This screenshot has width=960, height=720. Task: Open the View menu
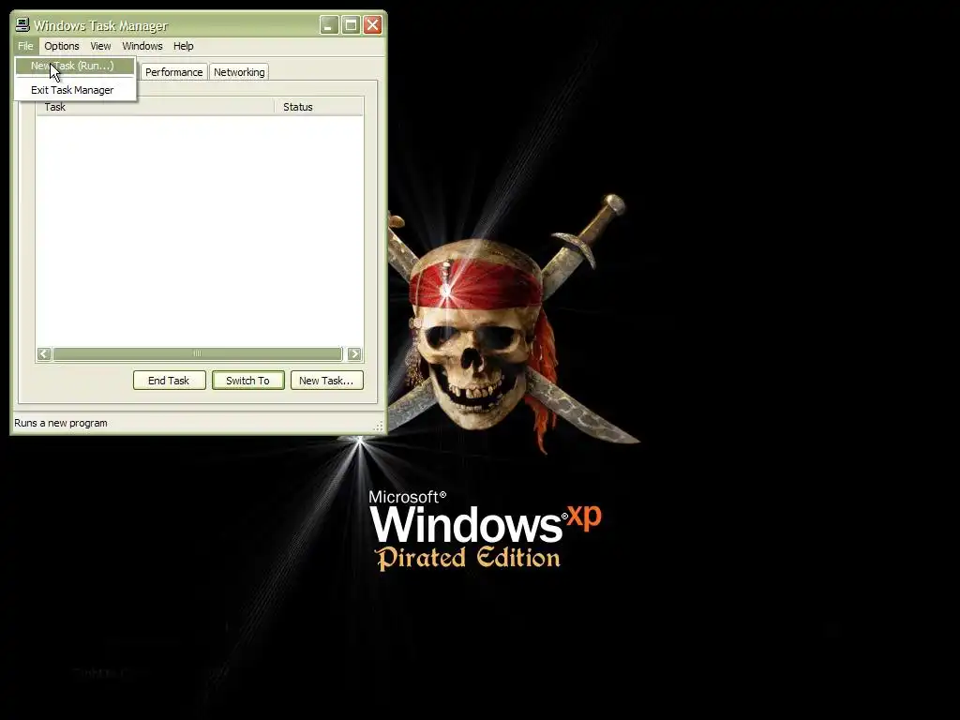click(x=100, y=46)
